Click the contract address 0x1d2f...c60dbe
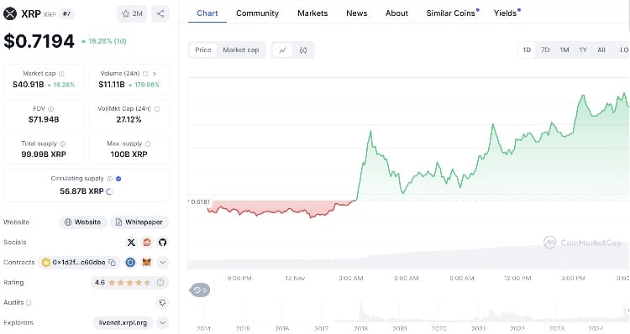 coord(79,263)
